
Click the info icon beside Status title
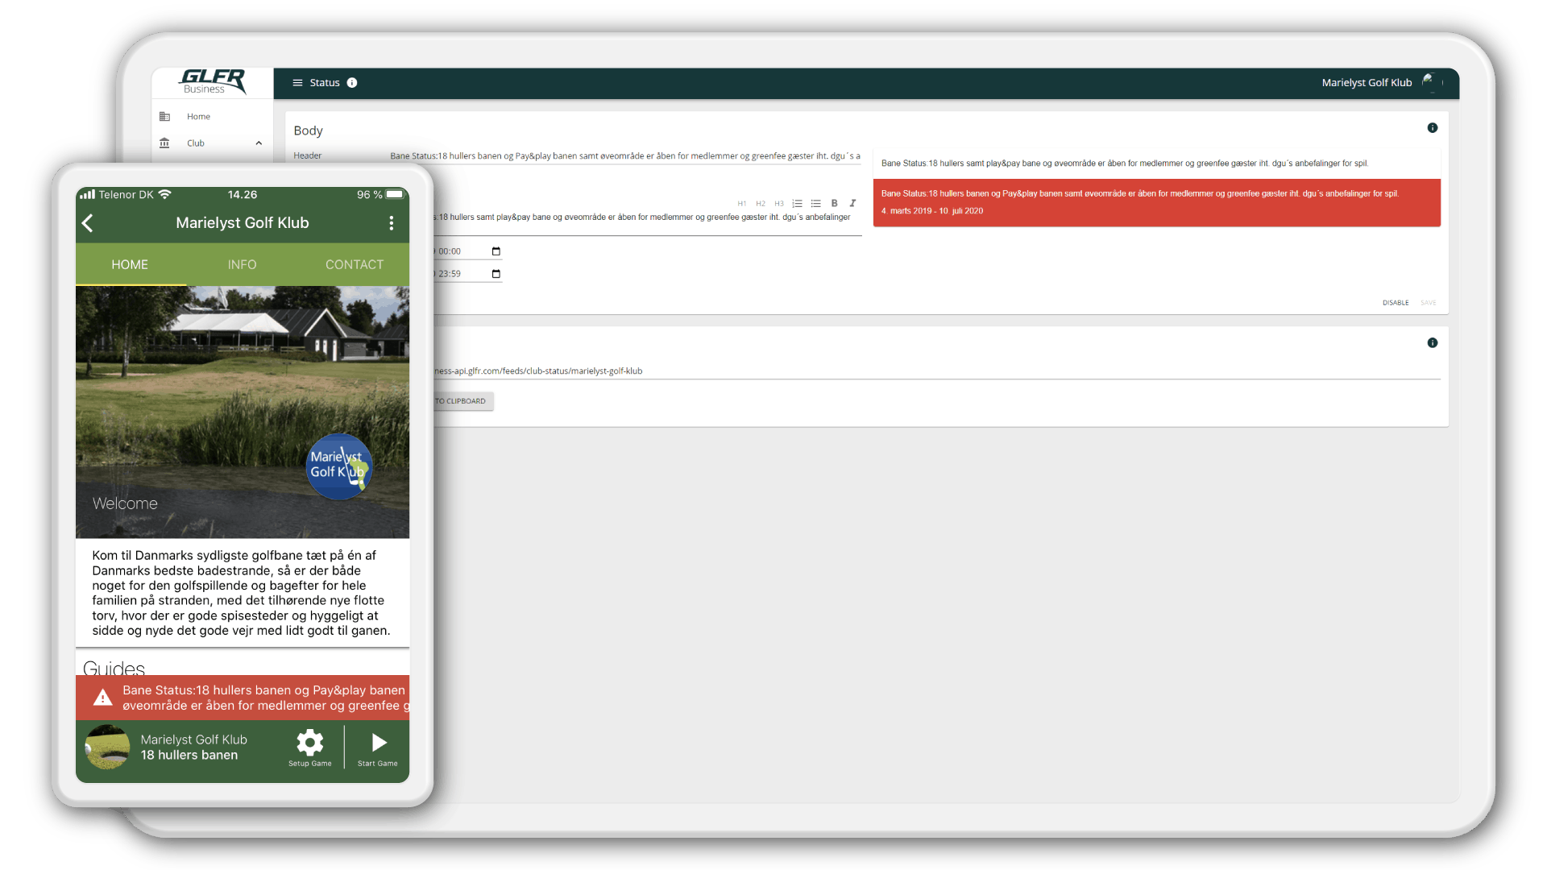(x=352, y=83)
